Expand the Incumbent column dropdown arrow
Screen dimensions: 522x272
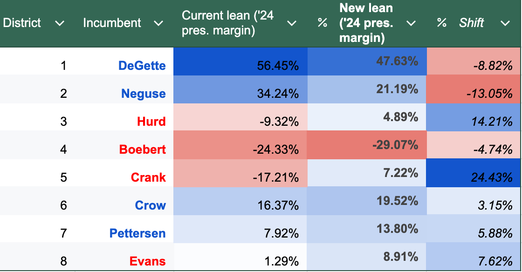pyautogui.click(x=158, y=23)
